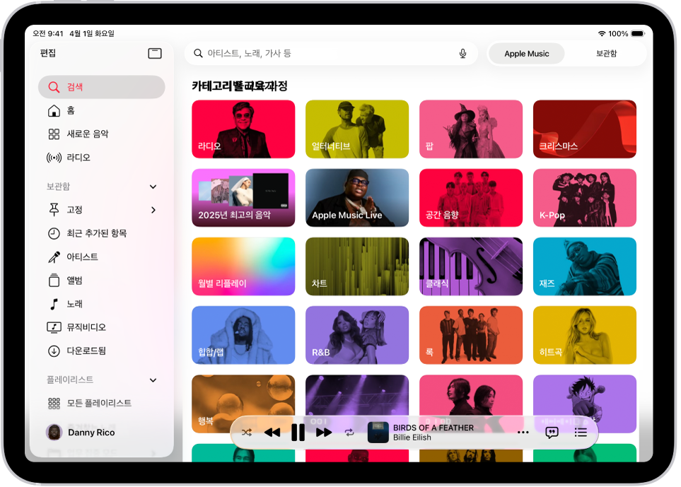Open the 월별 리플레이 tile
The width and height of the screenshot is (681, 487).
point(243,266)
